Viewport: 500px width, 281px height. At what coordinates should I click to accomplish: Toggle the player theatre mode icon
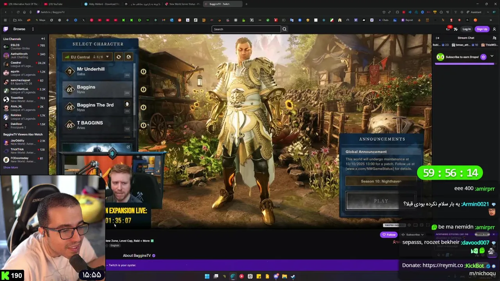(421, 225)
